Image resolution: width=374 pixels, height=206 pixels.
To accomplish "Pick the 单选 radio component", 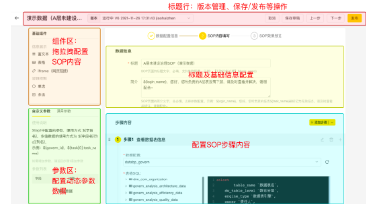I will (39, 86).
